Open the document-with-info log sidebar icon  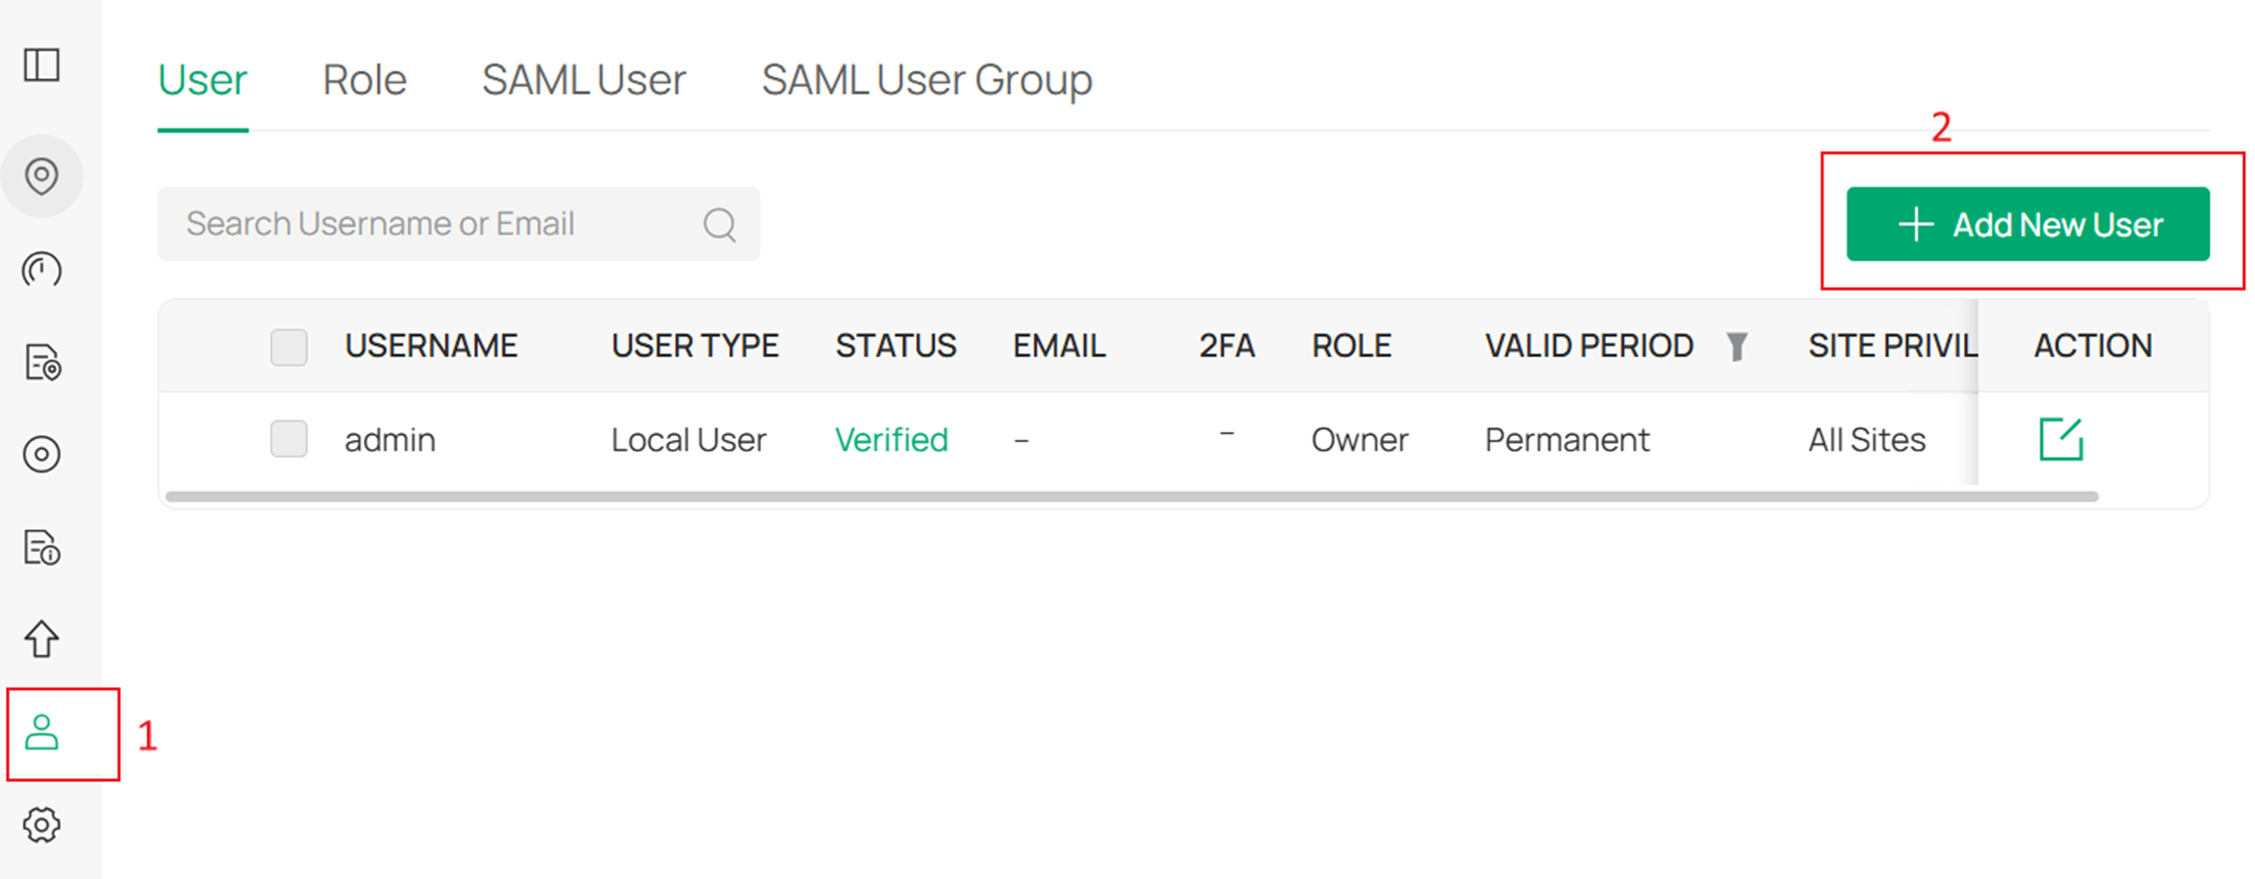tap(42, 547)
